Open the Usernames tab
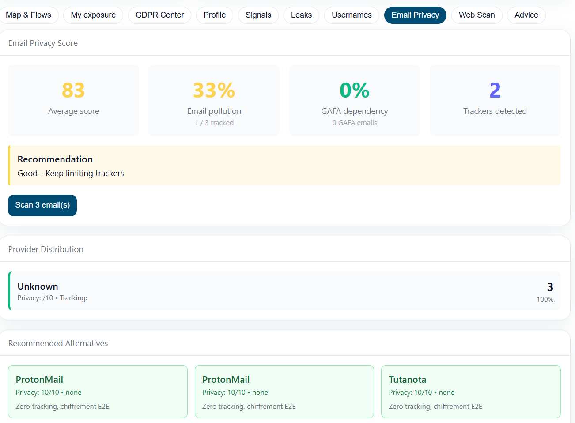575x423 pixels. click(352, 15)
